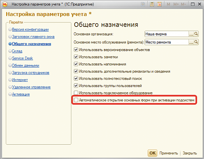The image size is (204, 159).
Task: Click the M+ memory add button
Action: [x=176, y=4]
